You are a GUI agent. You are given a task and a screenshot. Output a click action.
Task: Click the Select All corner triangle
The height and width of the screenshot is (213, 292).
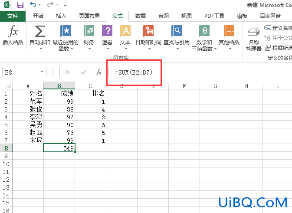point(9,85)
